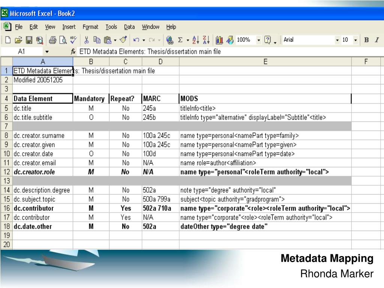Open Print Preview with the magnifier page icon

(x=63, y=40)
